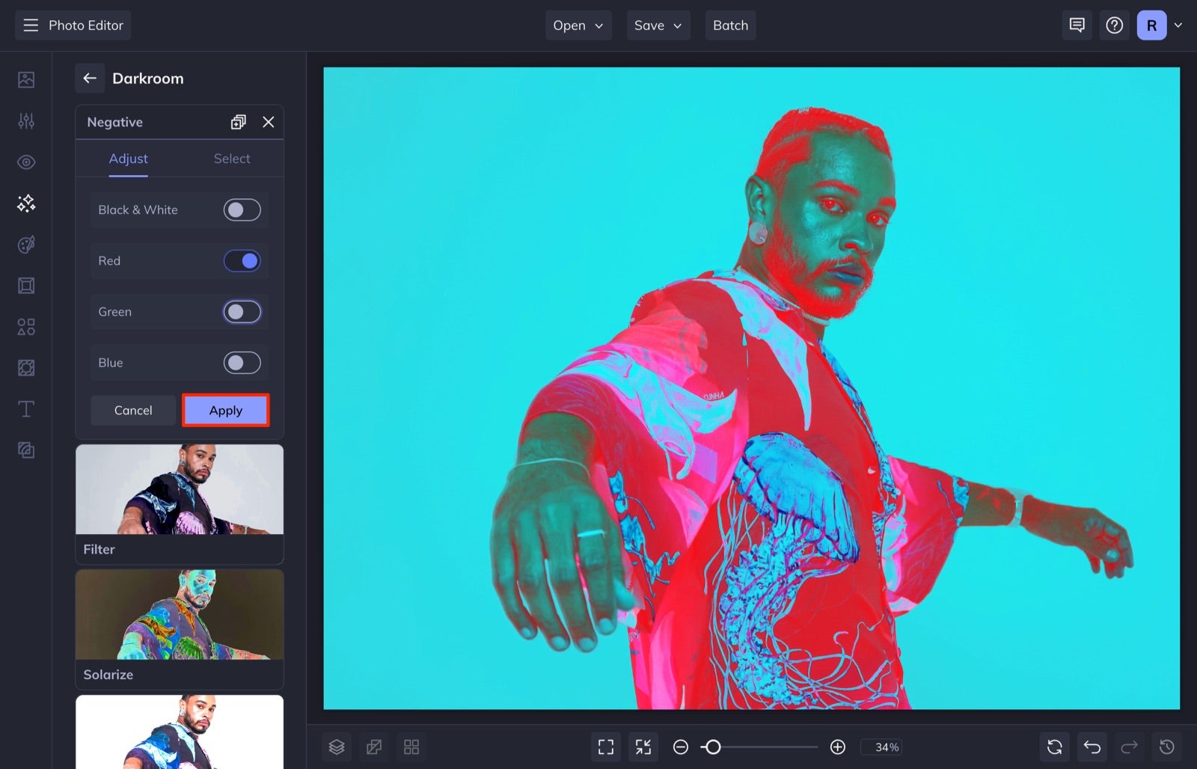
Task: Apply the Negative effect
Action: click(x=225, y=410)
